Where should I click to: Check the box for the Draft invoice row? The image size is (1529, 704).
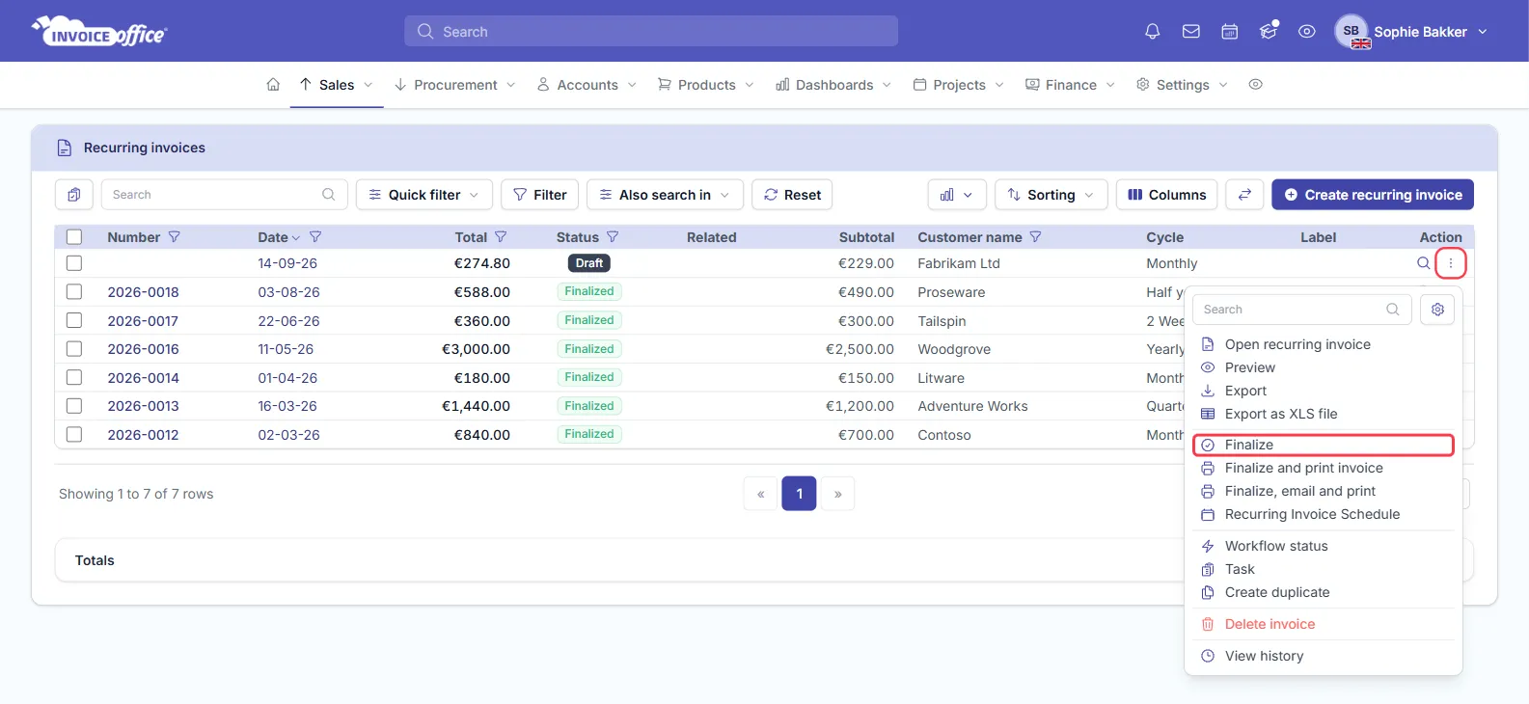74,263
